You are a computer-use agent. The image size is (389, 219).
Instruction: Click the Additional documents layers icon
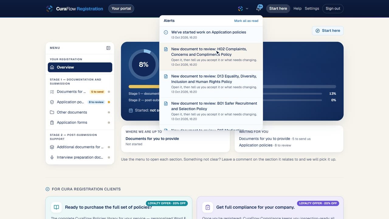click(52, 147)
